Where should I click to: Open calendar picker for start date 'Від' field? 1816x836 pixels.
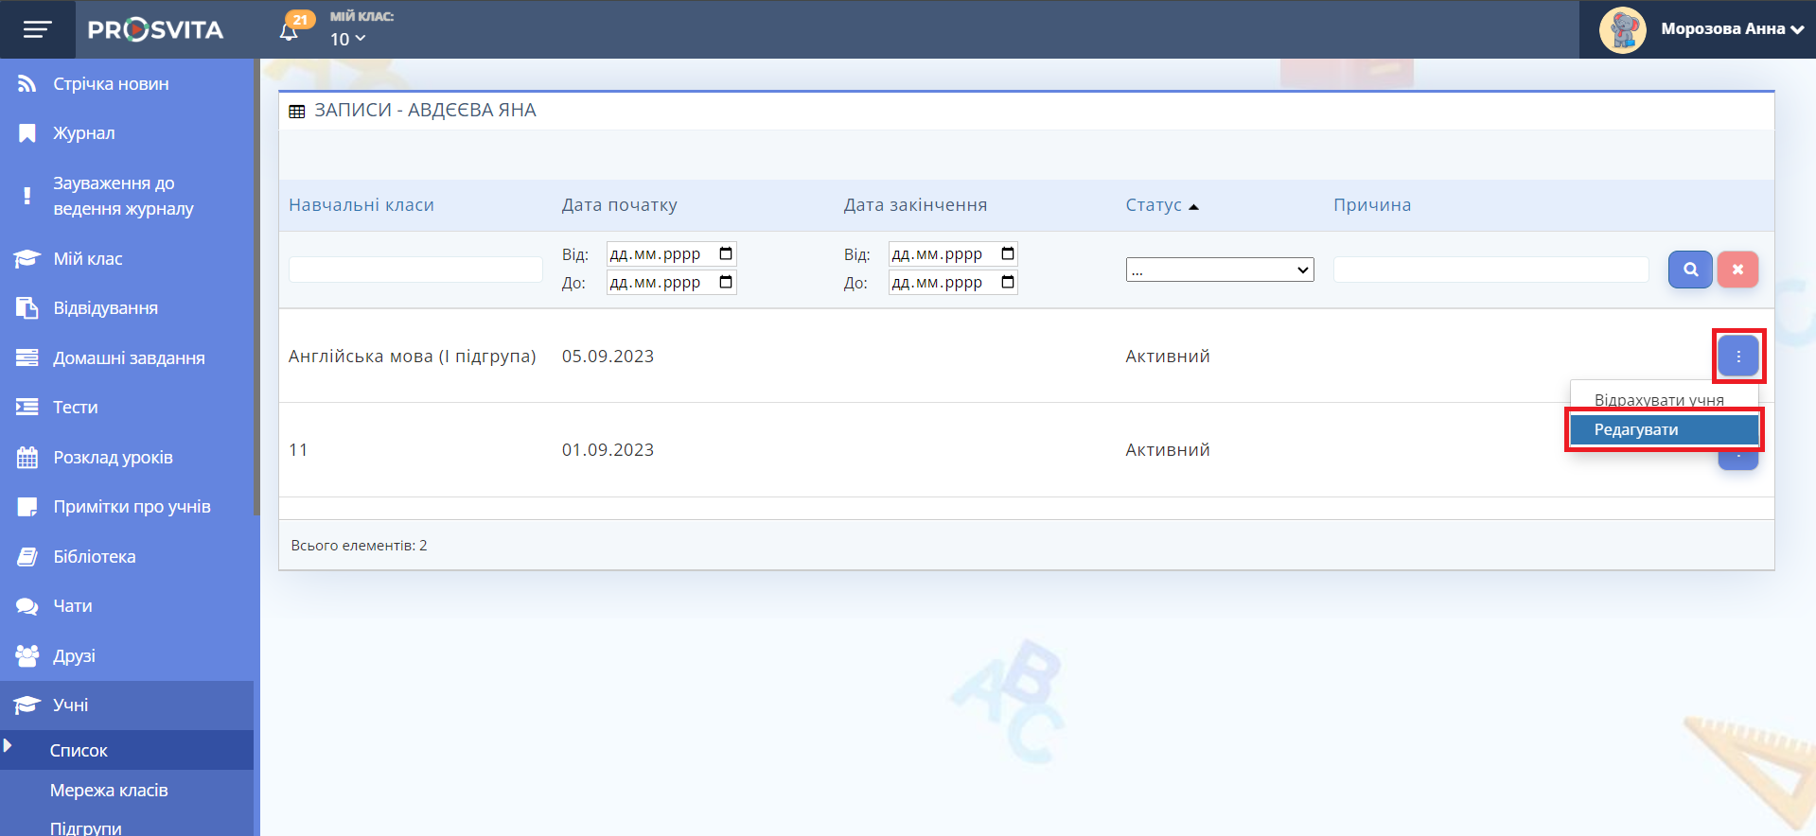click(x=726, y=254)
